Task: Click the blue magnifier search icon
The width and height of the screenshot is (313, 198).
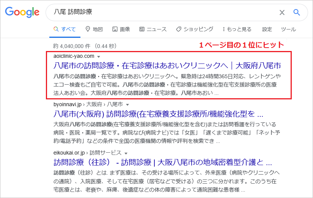Action: pos(297,12)
